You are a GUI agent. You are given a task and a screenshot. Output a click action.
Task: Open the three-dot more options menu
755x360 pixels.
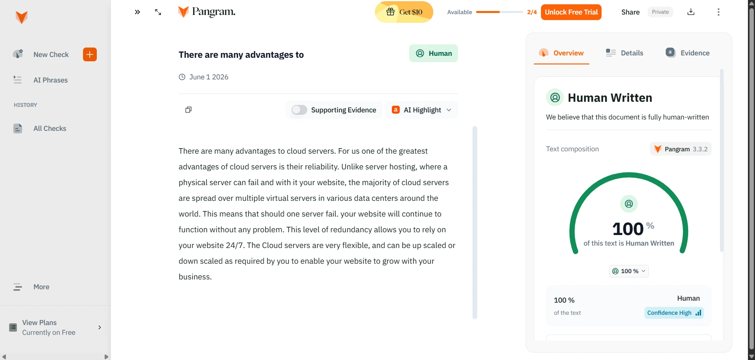[718, 12]
